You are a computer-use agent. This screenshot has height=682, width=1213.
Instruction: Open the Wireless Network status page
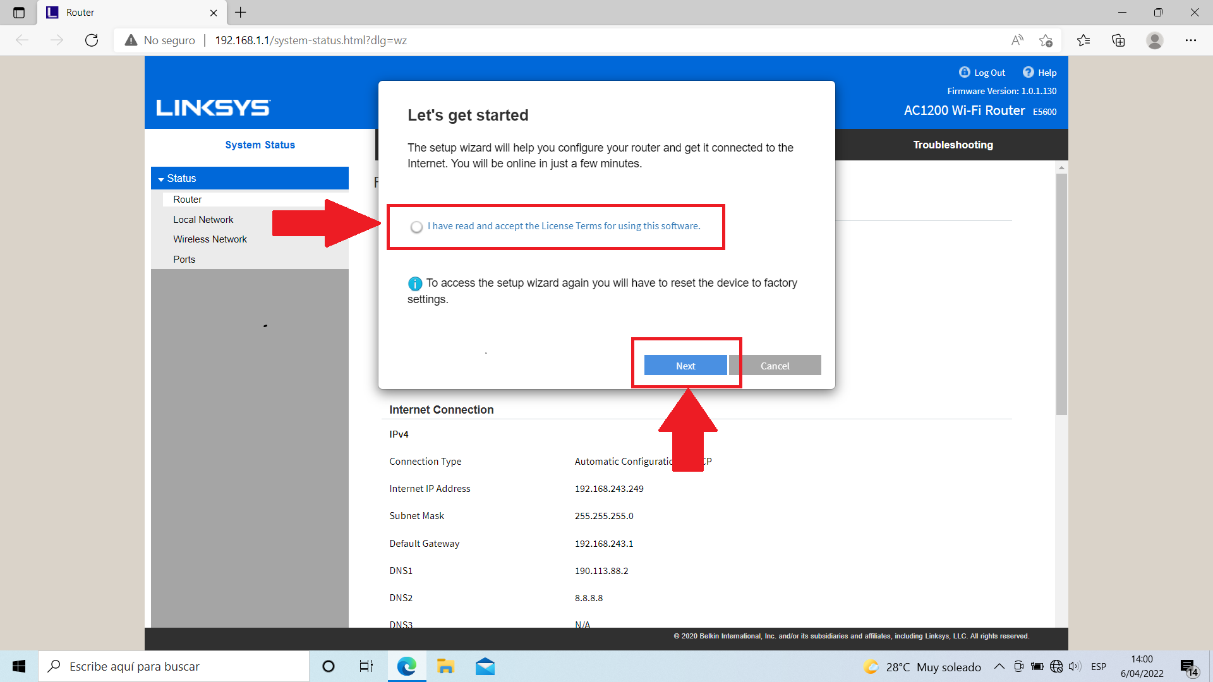(210, 239)
